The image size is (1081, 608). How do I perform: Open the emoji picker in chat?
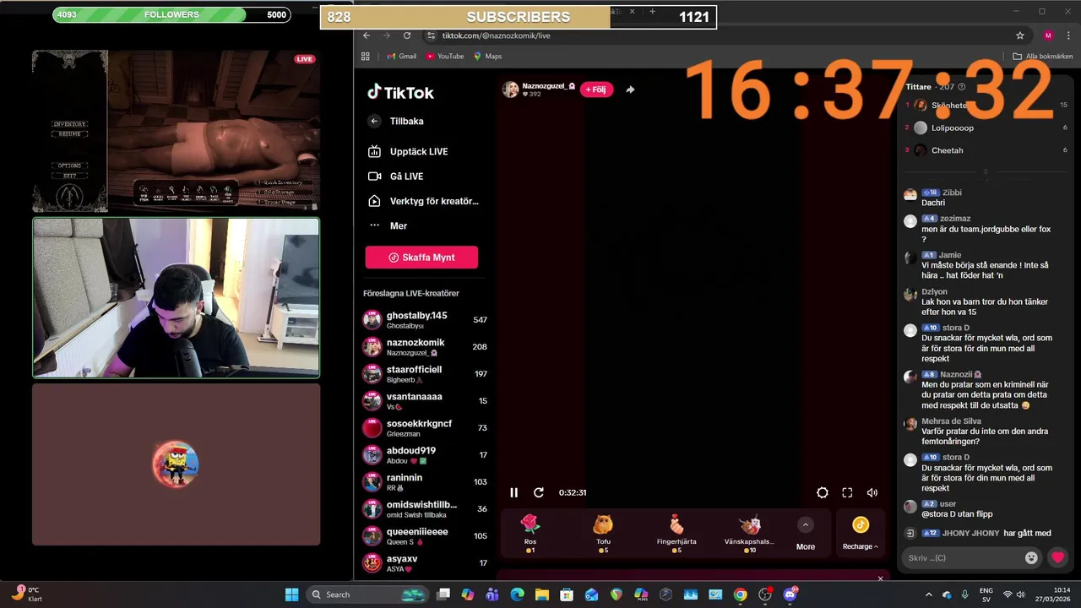click(1031, 557)
